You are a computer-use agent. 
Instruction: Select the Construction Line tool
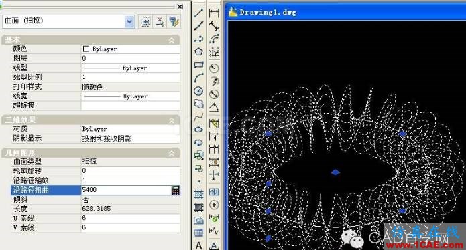tap(198, 26)
